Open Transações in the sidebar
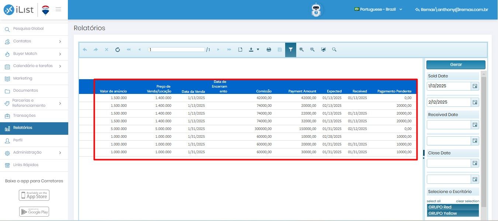Image resolution: width=498 pixels, height=221 pixels. click(34, 116)
